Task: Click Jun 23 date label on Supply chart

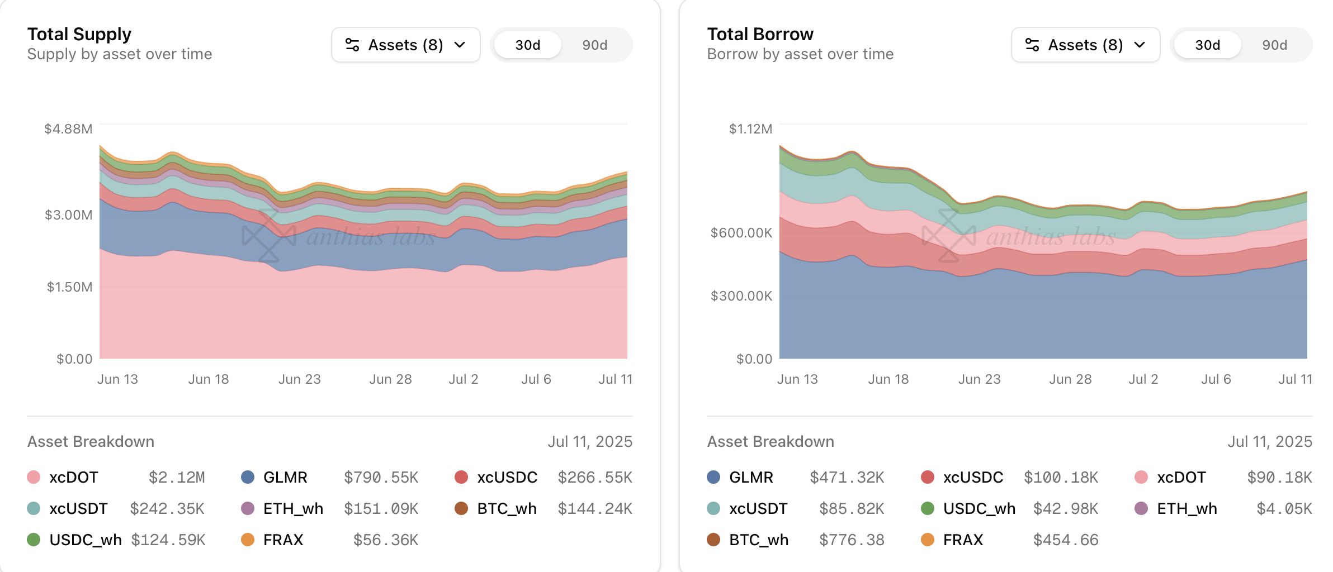Action: 300,379
